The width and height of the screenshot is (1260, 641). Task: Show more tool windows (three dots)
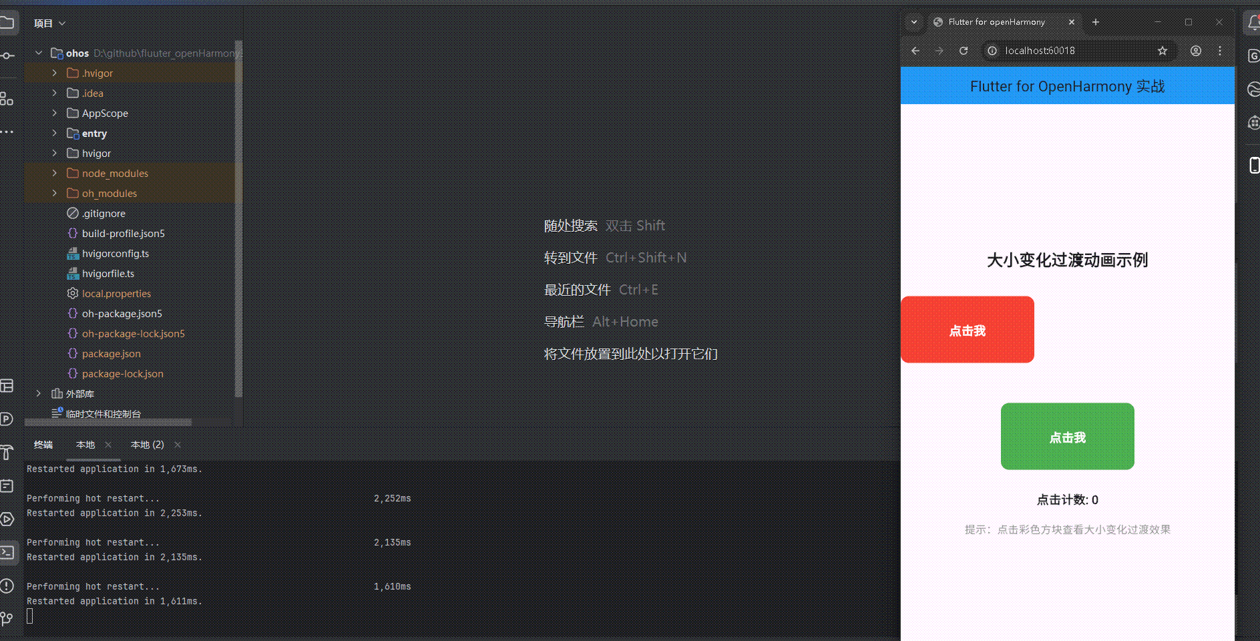pyautogui.click(x=7, y=132)
